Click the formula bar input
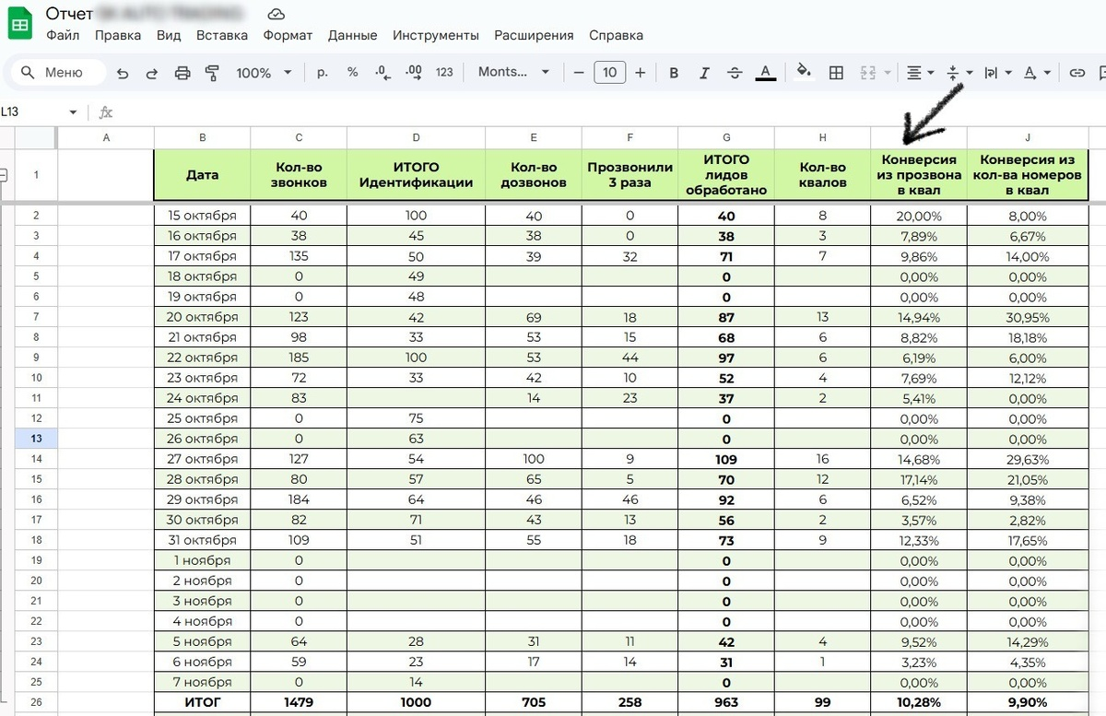The width and height of the screenshot is (1106, 716). coord(608,112)
